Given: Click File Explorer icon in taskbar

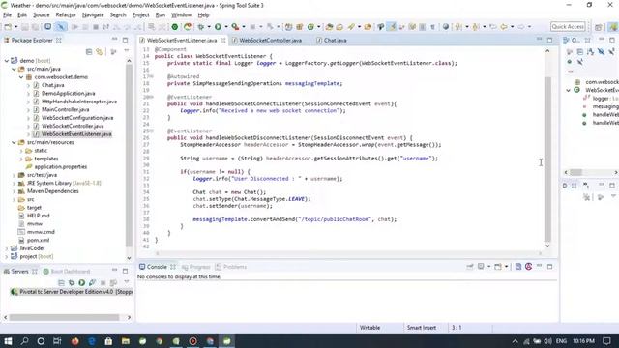Looking at the screenshot, I should tap(126, 341).
